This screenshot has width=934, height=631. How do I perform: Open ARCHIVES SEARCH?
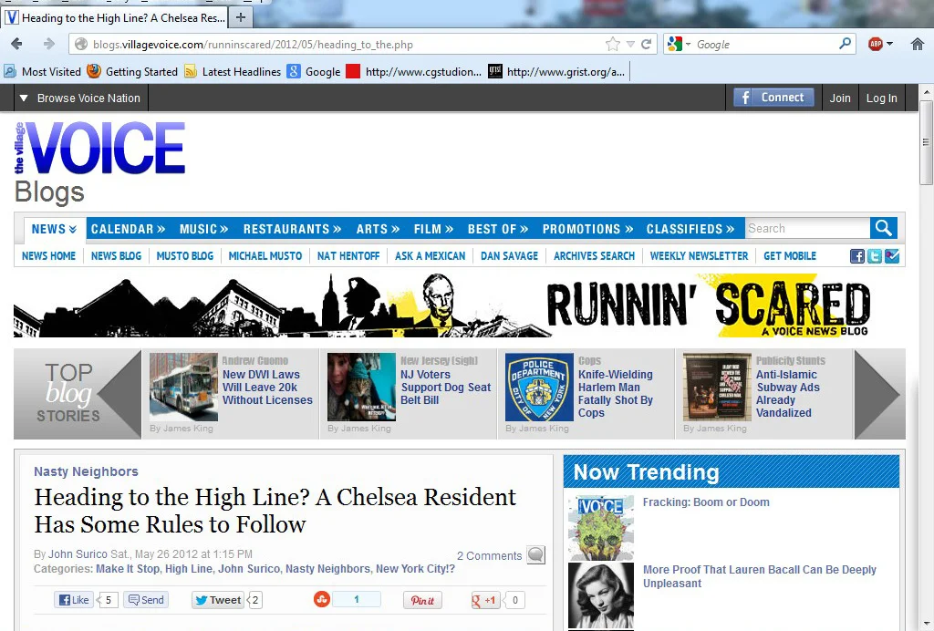pyautogui.click(x=594, y=256)
